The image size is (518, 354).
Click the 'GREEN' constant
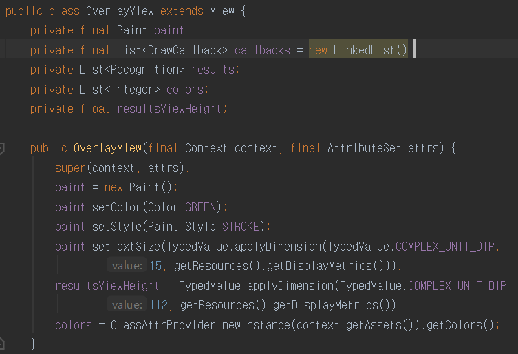pyautogui.click(x=200, y=207)
